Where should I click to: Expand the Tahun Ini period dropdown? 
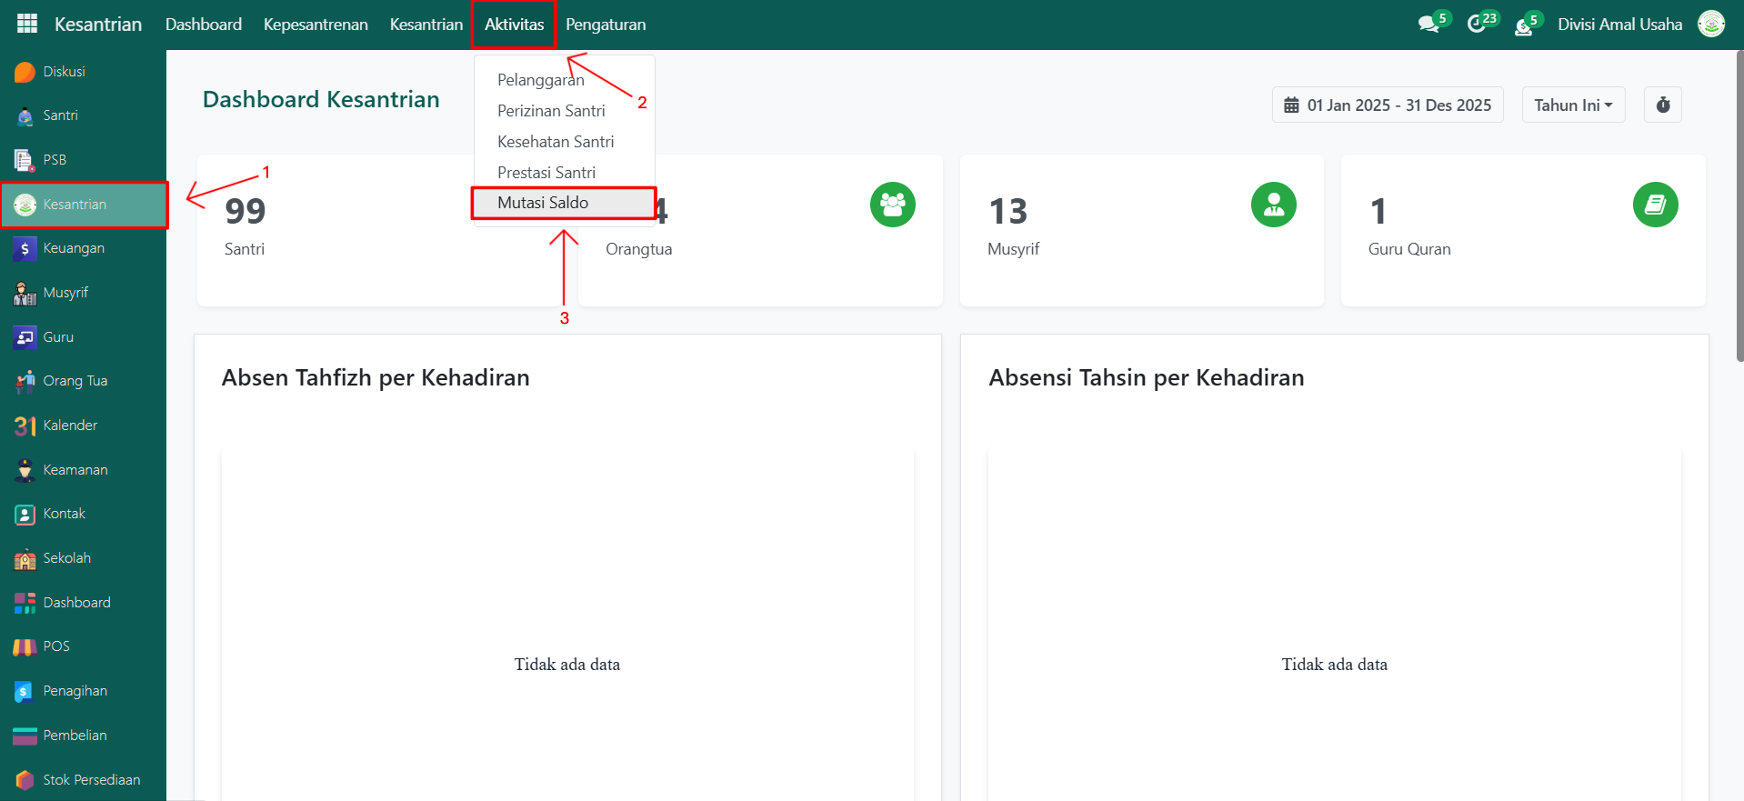click(x=1573, y=105)
